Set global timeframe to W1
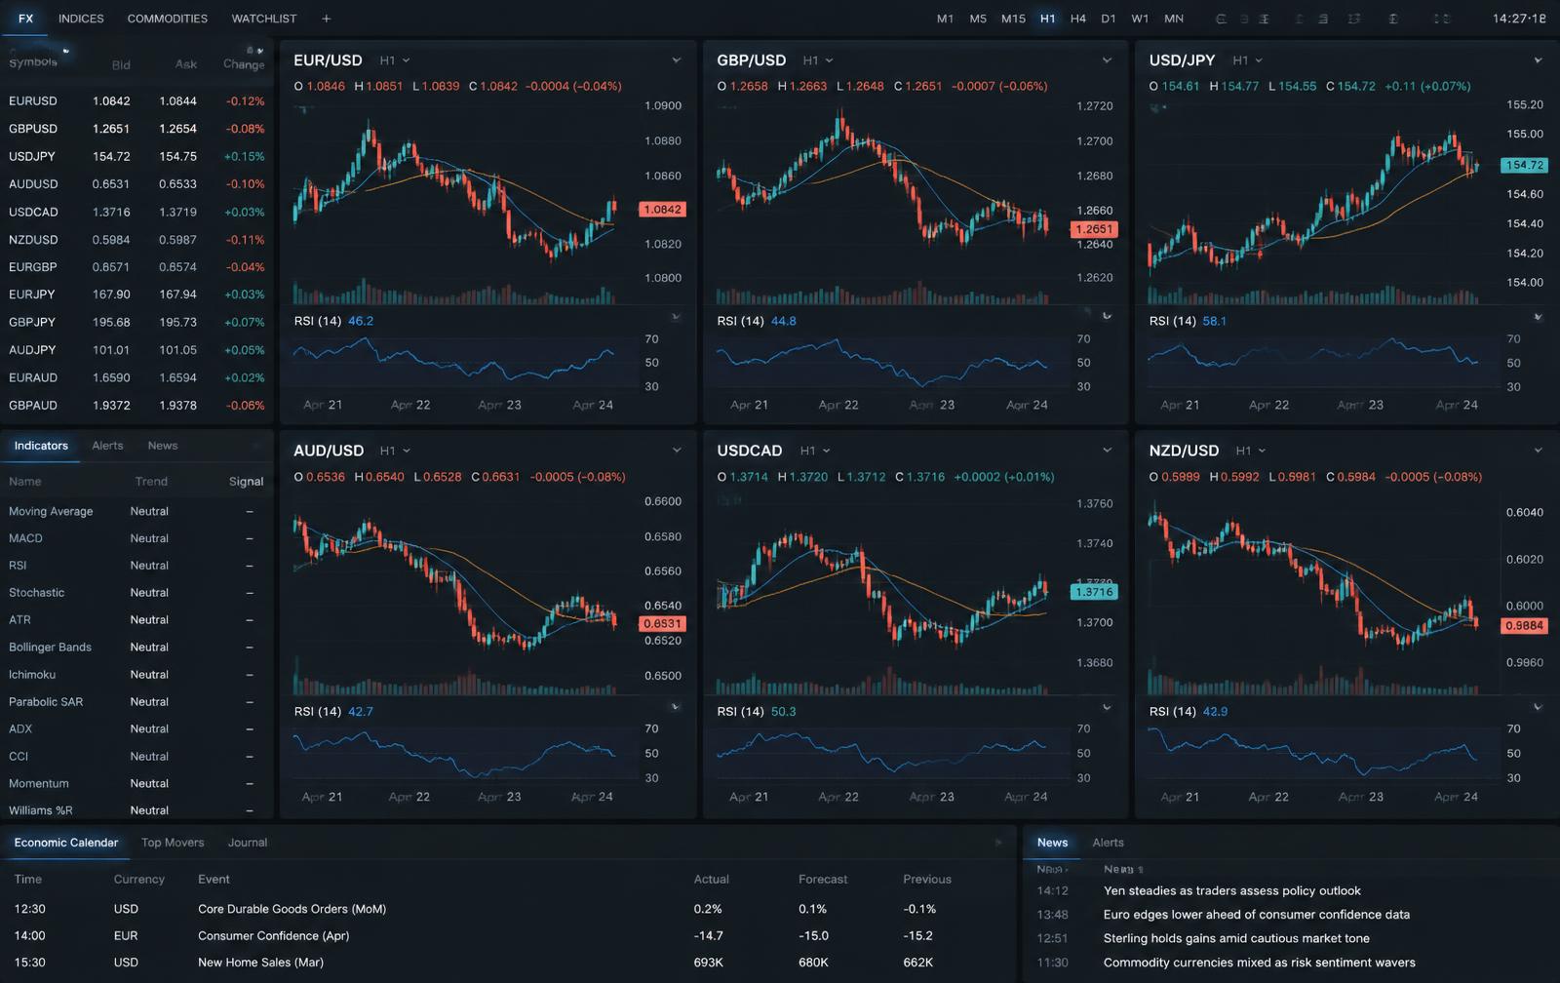This screenshot has height=983, width=1560. [x=1140, y=19]
